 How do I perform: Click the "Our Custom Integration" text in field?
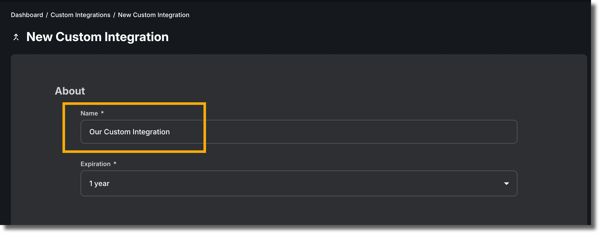click(x=130, y=132)
